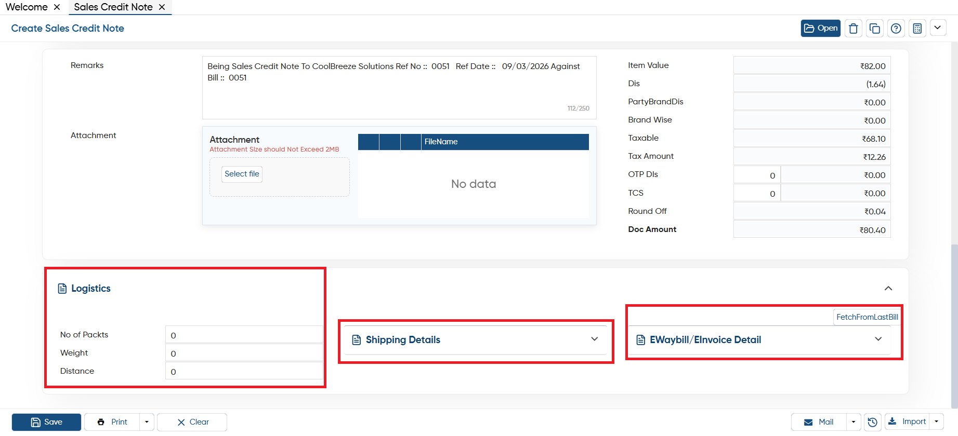Click the No of Packts field
958x436 pixels.
pos(244,335)
